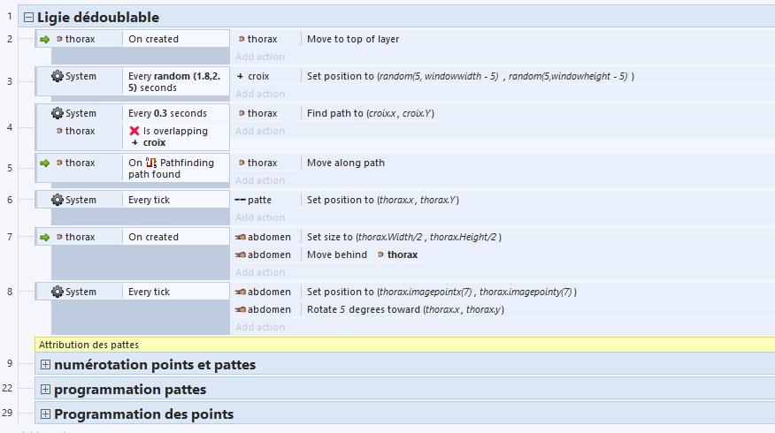Click "Add action" under "Move along path"
775x433 pixels.
(x=260, y=180)
